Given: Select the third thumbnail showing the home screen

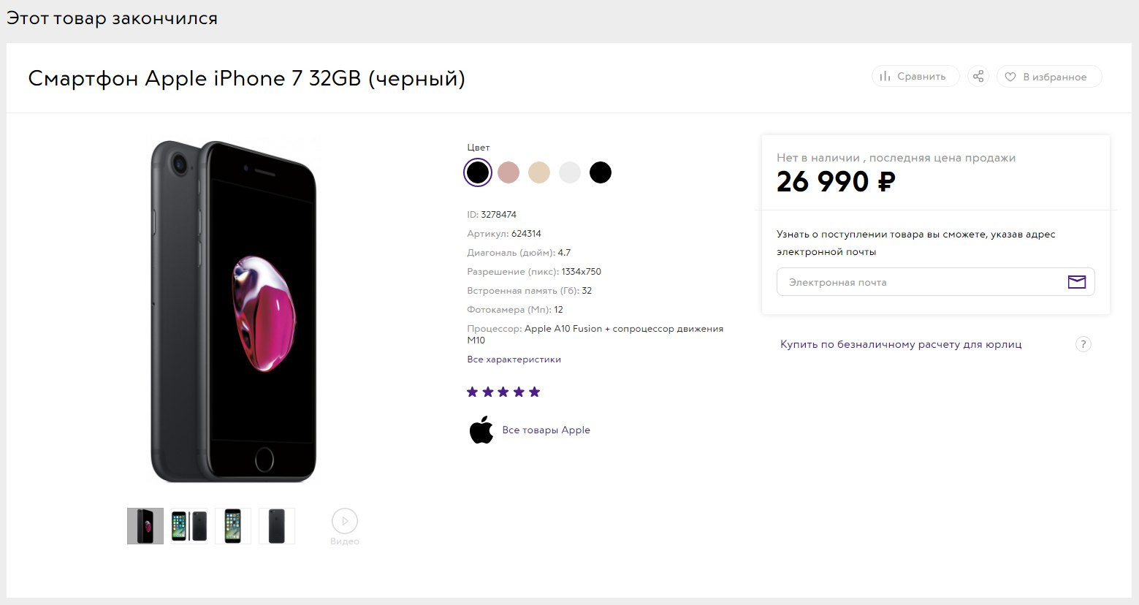Looking at the screenshot, I should [233, 526].
